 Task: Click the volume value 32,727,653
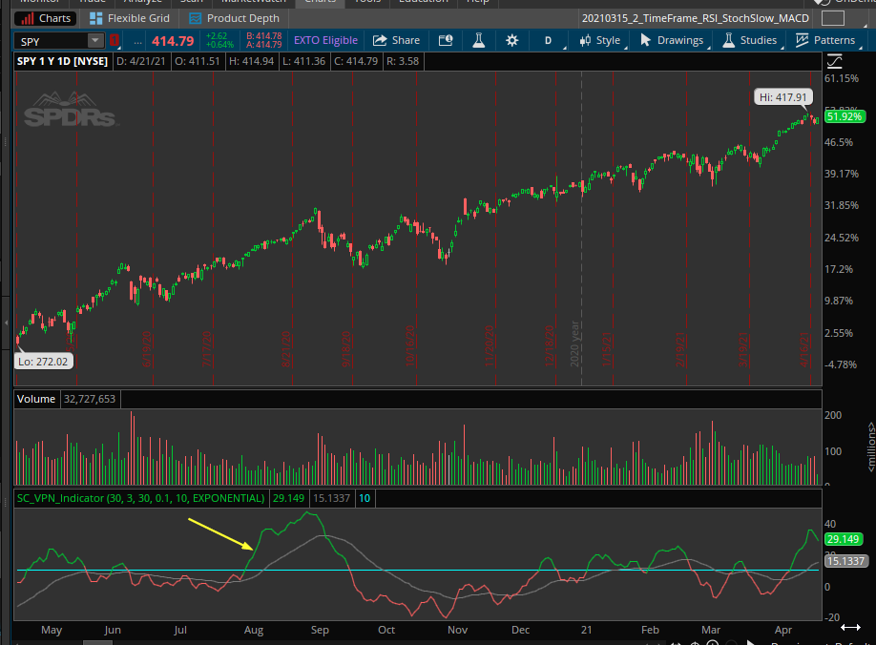pyautogui.click(x=90, y=399)
